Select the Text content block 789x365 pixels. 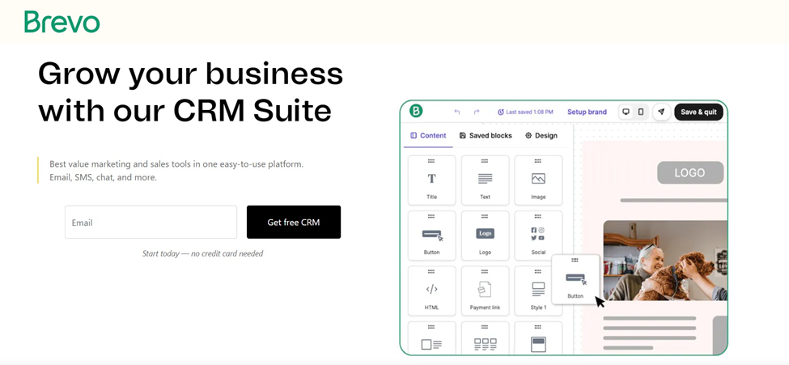click(485, 180)
